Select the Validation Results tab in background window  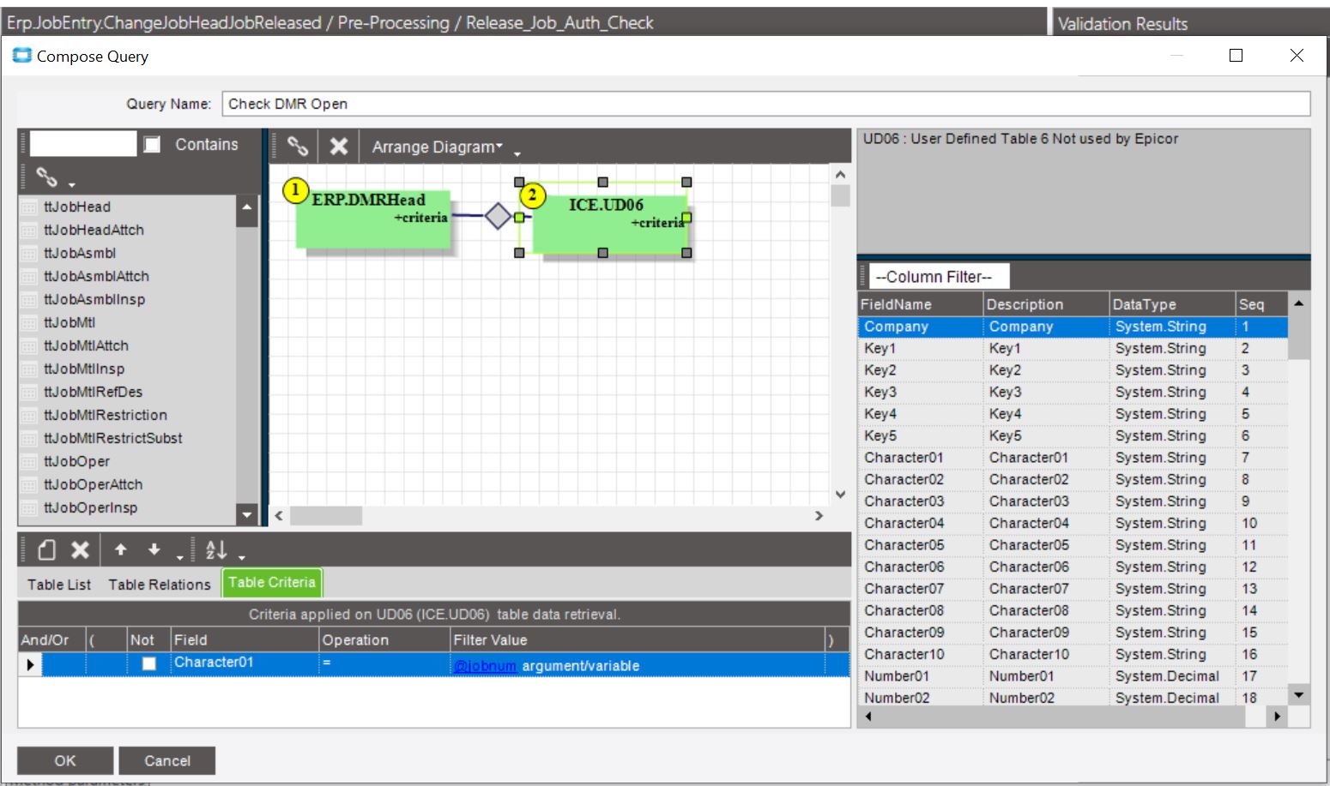(x=1122, y=24)
